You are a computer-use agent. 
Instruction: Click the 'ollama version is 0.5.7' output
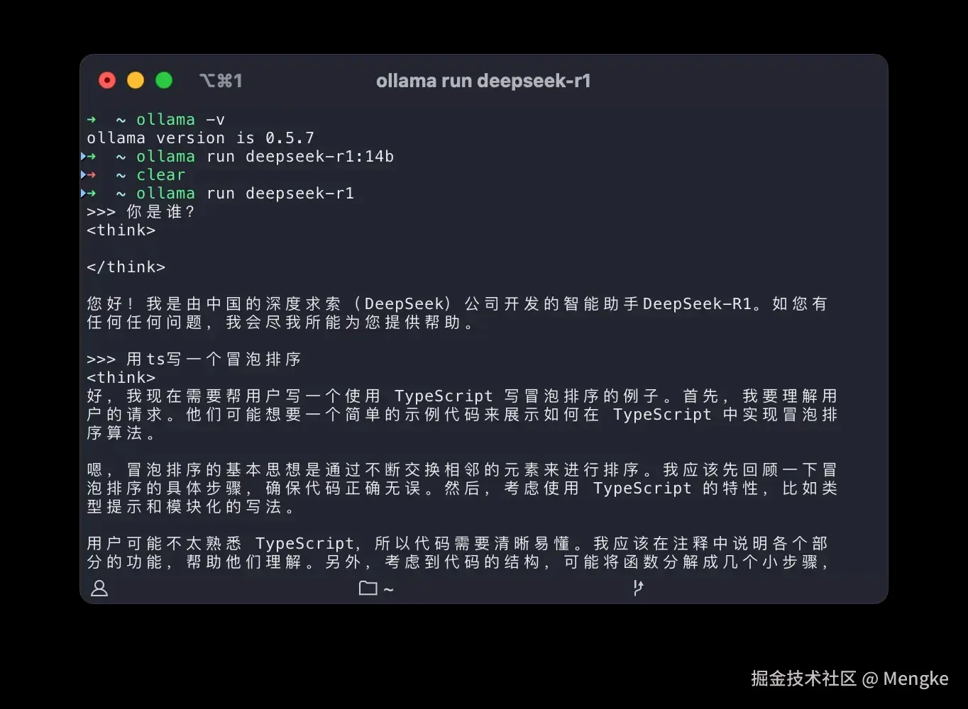[x=200, y=138]
